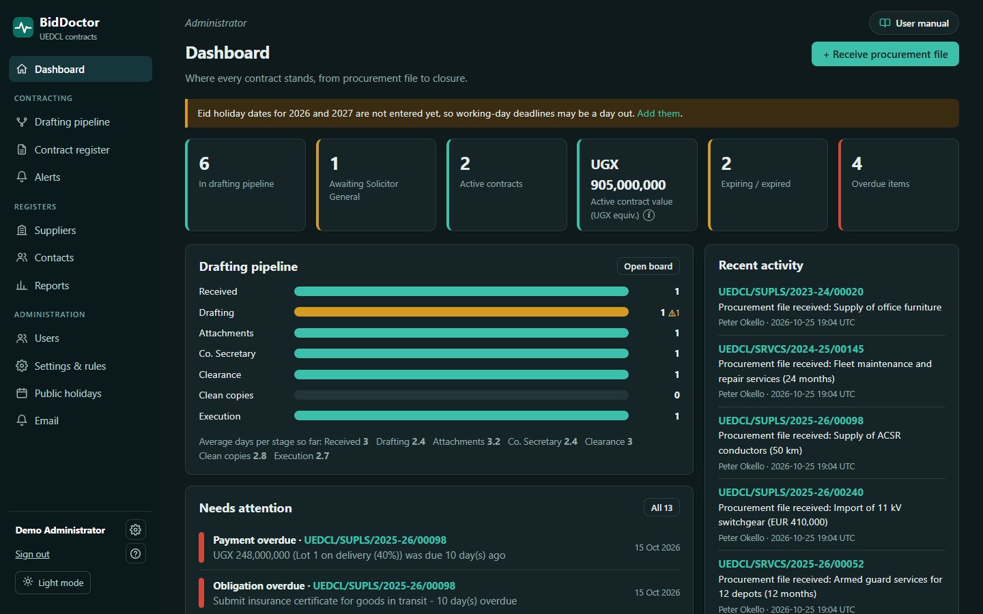Open Email settings in sidebar
The height and width of the screenshot is (614, 983).
(x=81, y=420)
